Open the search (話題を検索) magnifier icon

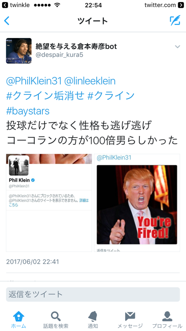coord(56,316)
